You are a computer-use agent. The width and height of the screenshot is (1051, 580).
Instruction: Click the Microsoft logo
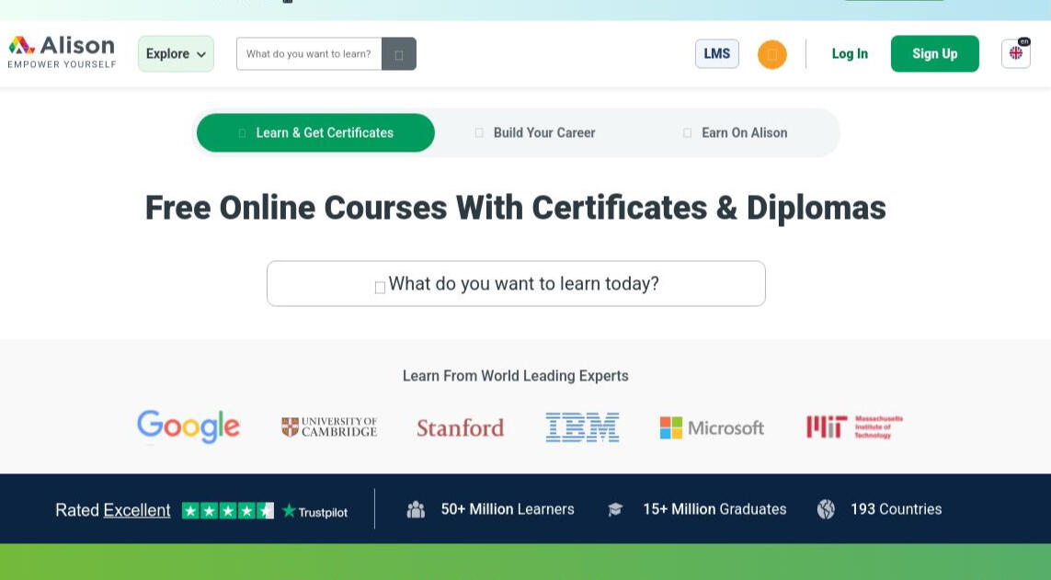pos(712,427)
